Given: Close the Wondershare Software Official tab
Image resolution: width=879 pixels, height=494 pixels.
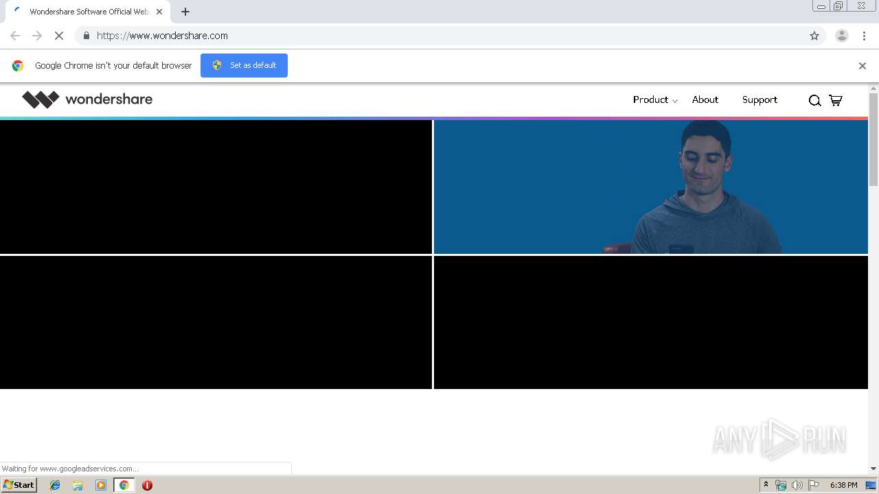Looking at the screenshot, I should (x=159, y=12).
